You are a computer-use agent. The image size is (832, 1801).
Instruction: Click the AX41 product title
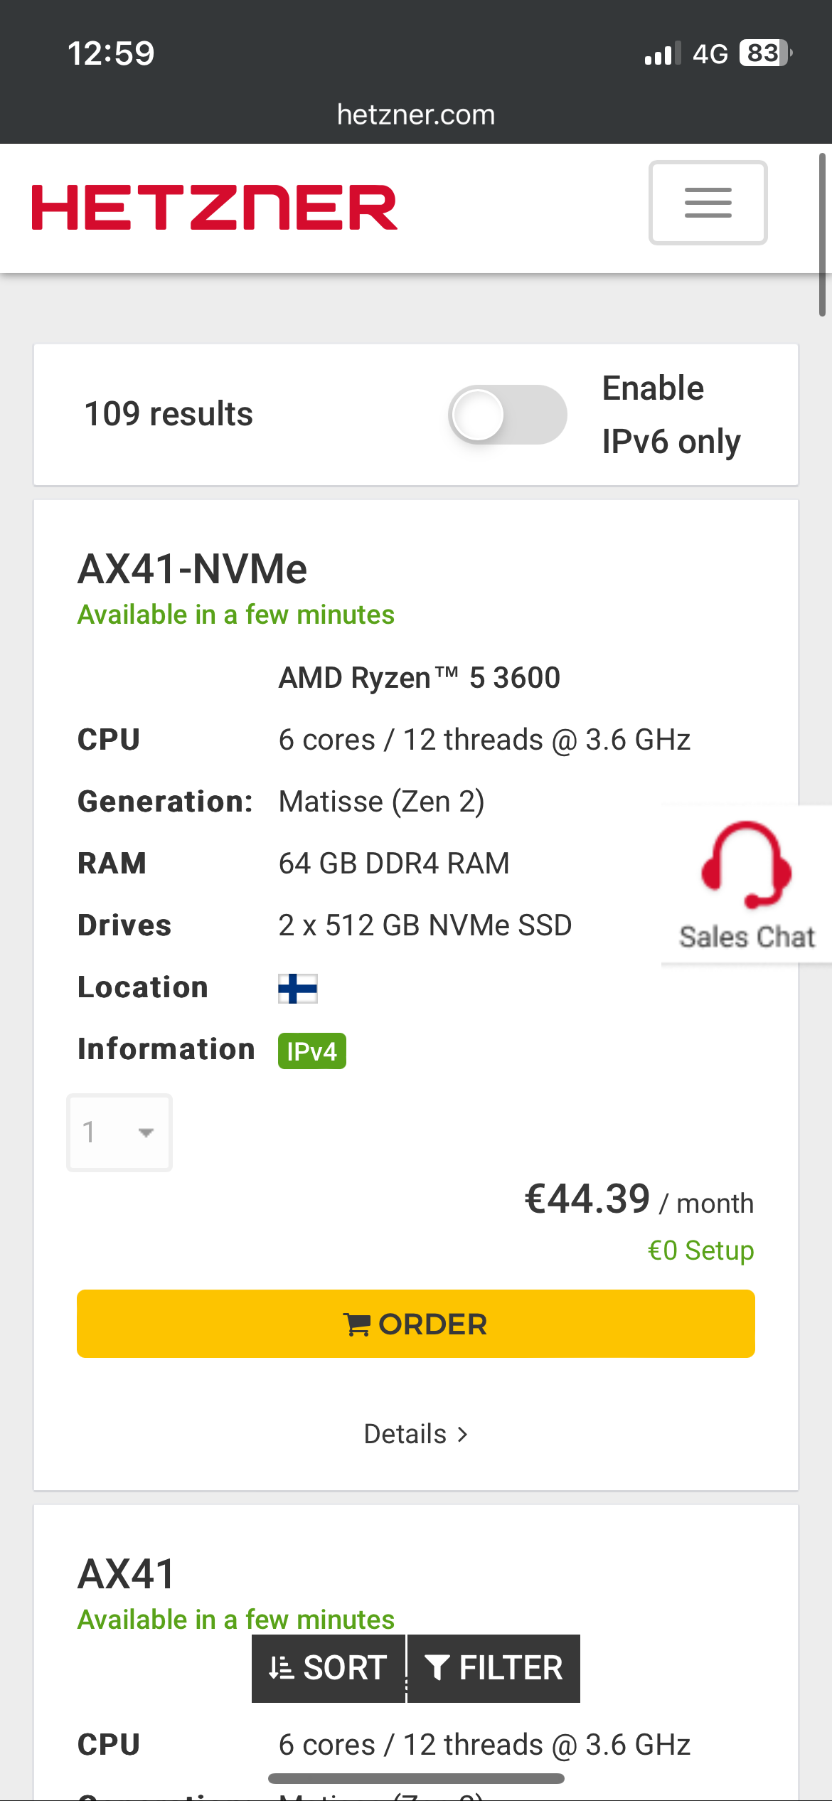(127, 1573)
